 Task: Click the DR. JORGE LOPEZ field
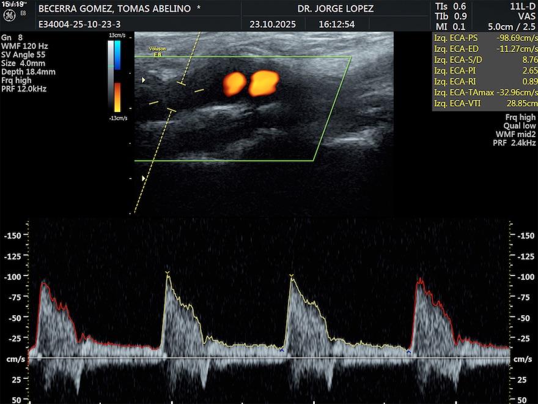[335, 9]
